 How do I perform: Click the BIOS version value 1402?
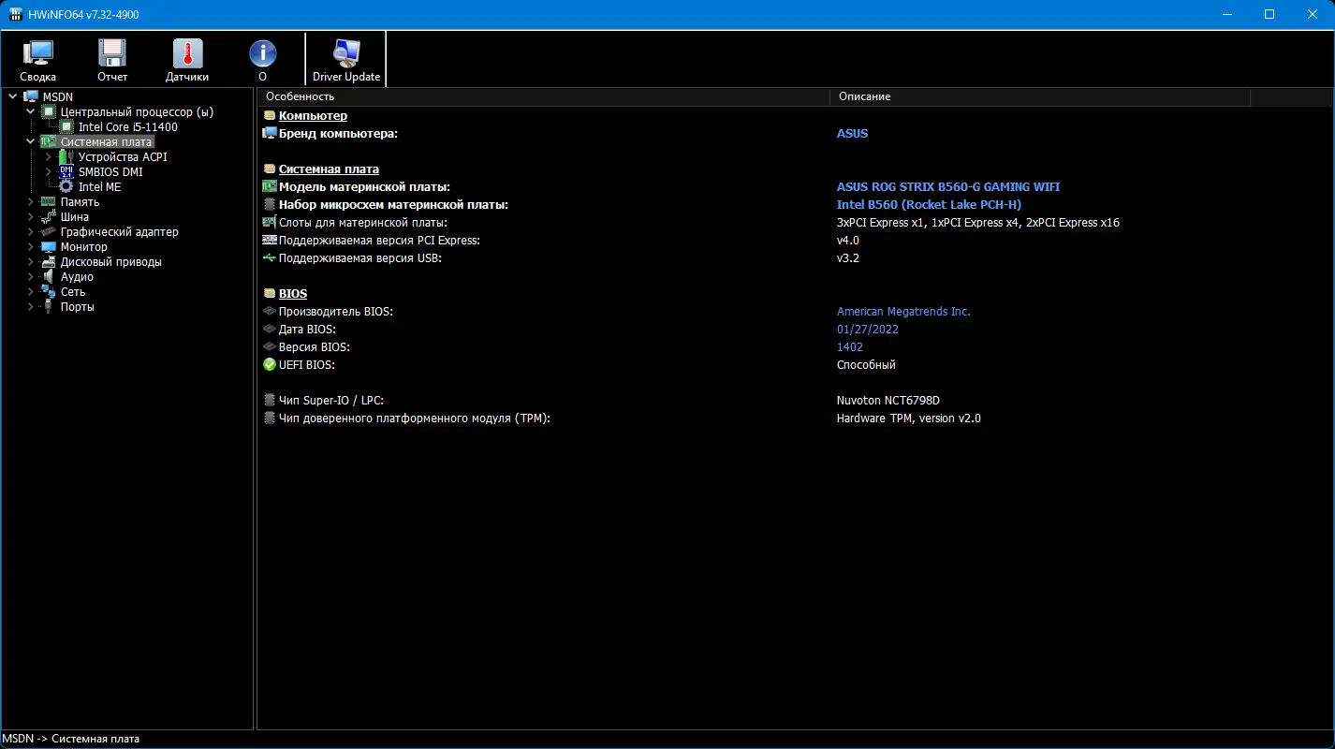tap(850, 346)
